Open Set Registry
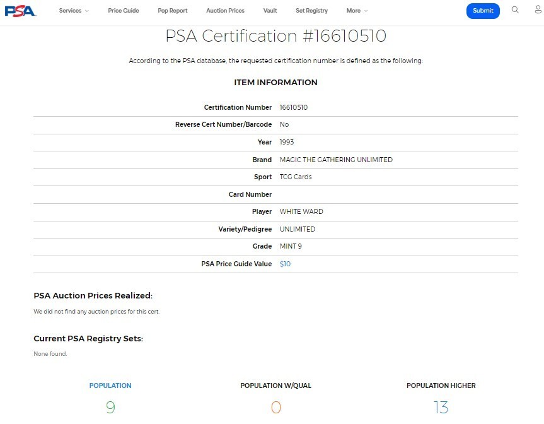Screen dimensions: 544x424 [x=311, y=11]
